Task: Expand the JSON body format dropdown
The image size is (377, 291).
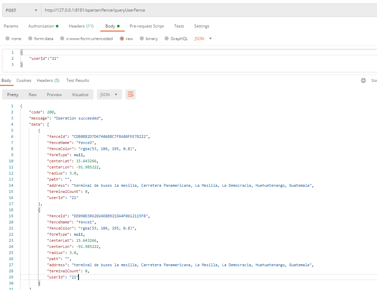Action: (203, 39)
